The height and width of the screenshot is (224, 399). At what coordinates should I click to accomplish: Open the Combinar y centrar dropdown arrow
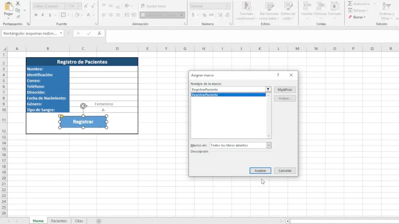[181, 15]
